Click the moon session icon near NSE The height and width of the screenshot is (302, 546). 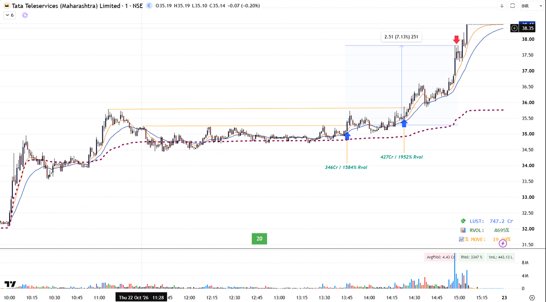pos(149,6)
